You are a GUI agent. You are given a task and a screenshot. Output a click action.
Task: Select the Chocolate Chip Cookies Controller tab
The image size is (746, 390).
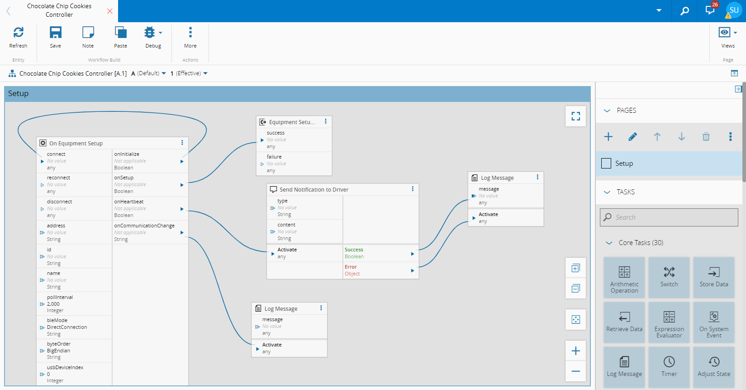coord(59,10)
